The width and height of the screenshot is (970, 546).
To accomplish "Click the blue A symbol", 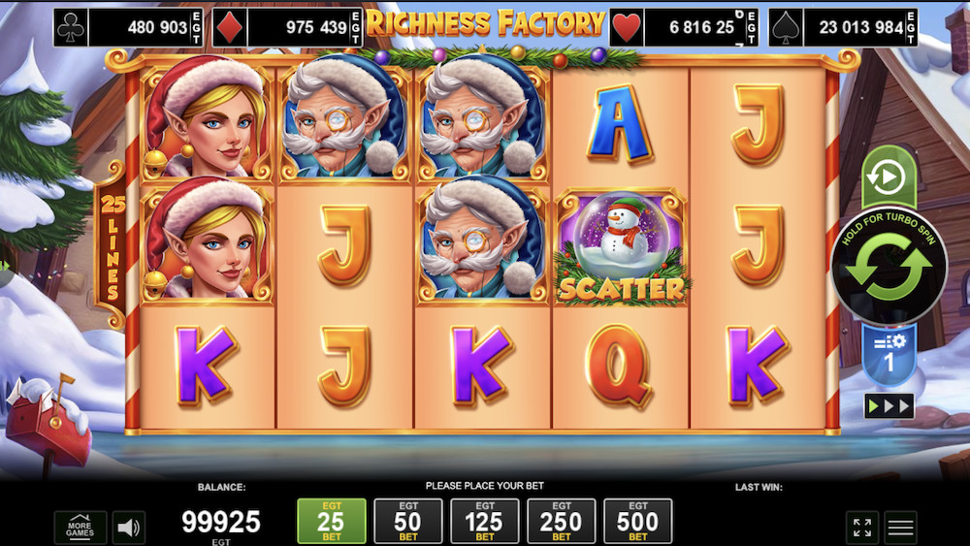I will (619, 124).
